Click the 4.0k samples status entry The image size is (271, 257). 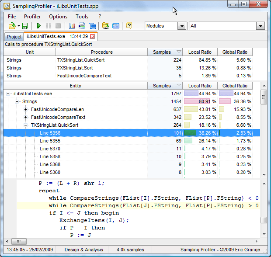click(130, 250)
